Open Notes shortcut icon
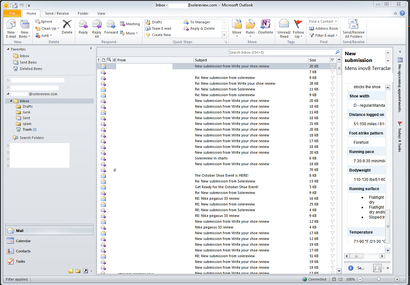 point(71,271)
